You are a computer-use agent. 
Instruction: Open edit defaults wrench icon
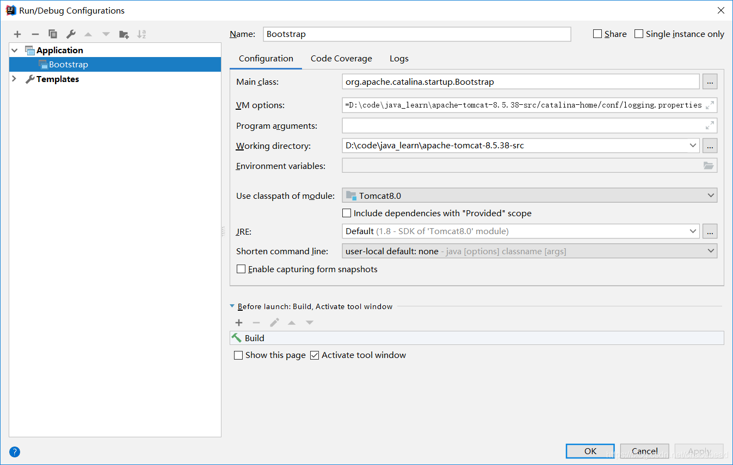[x=71, y=34]
